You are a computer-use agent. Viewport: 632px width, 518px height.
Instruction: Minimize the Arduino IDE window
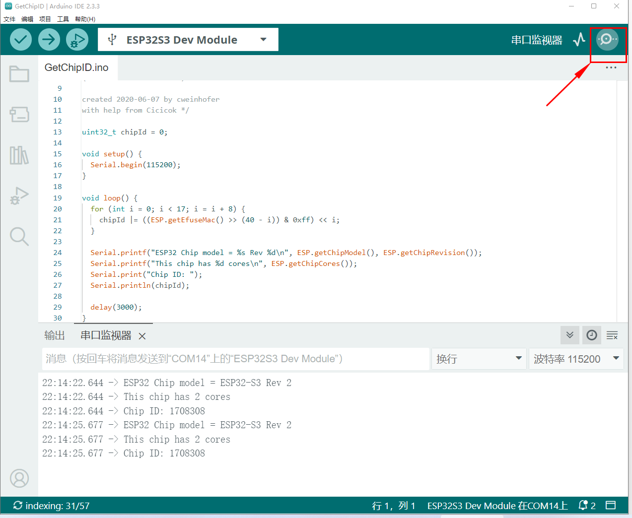(571, 6)
